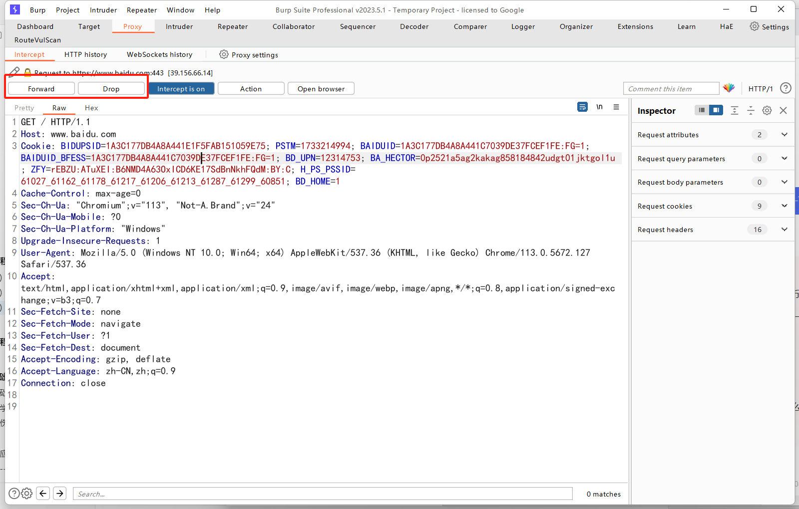The width and height of the screenshot is (799, 509).
Task: Go to previous search match arrow
Action: coord(43,494)
